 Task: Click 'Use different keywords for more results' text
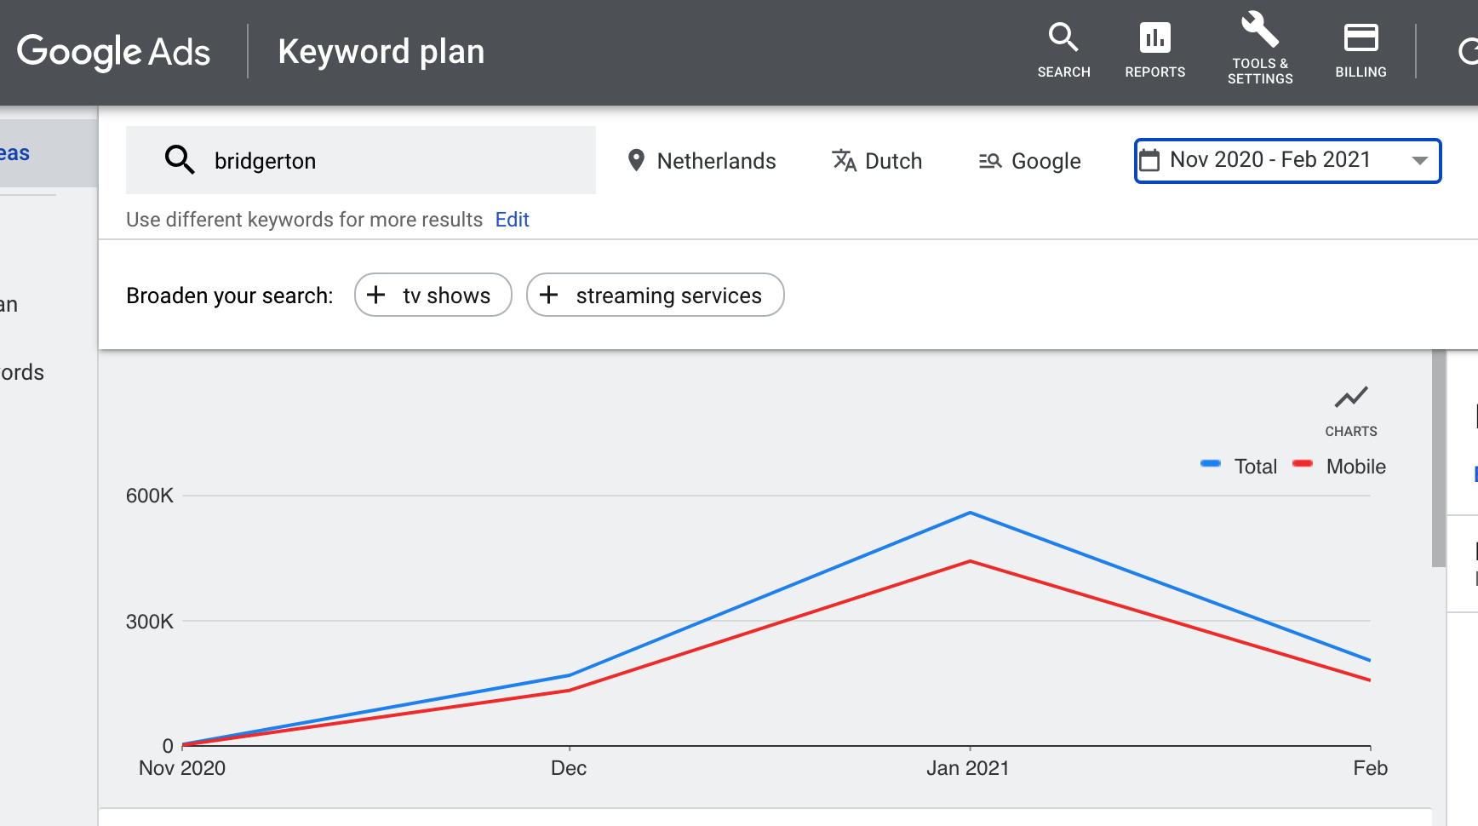304,220
